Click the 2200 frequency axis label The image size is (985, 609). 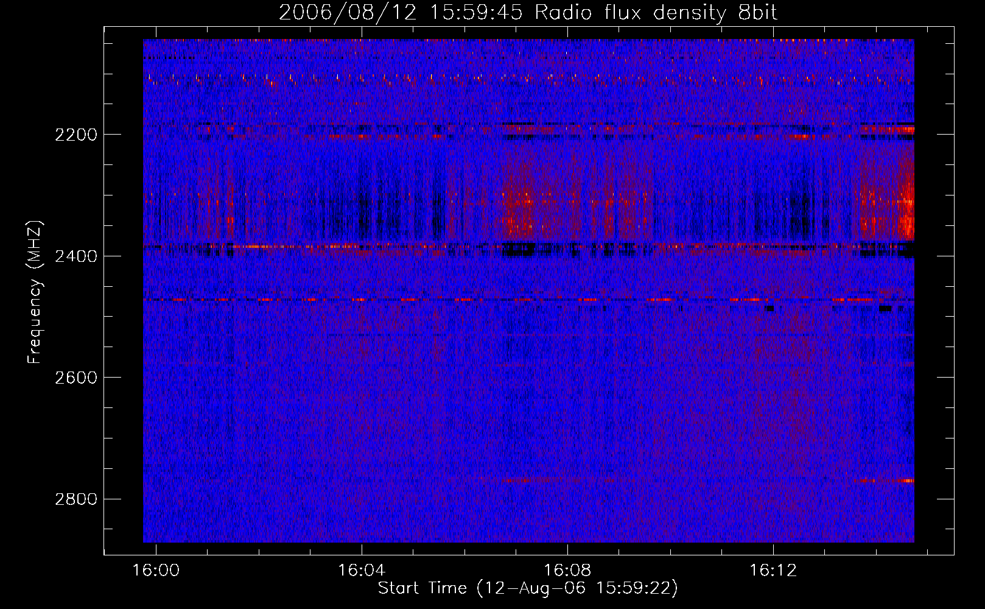coord(76,135)
